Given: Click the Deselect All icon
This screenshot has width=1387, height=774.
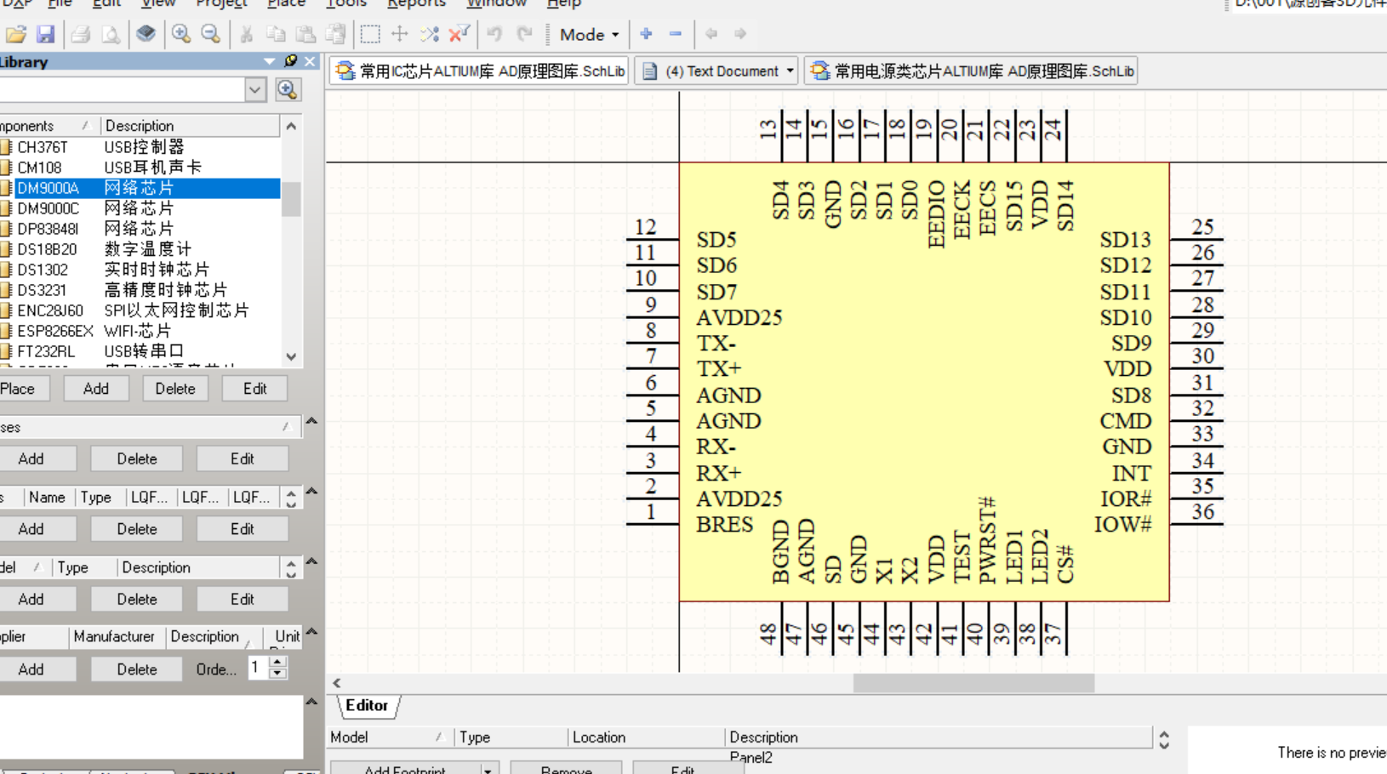Looking at the screenshot, I should pos(430,34).
